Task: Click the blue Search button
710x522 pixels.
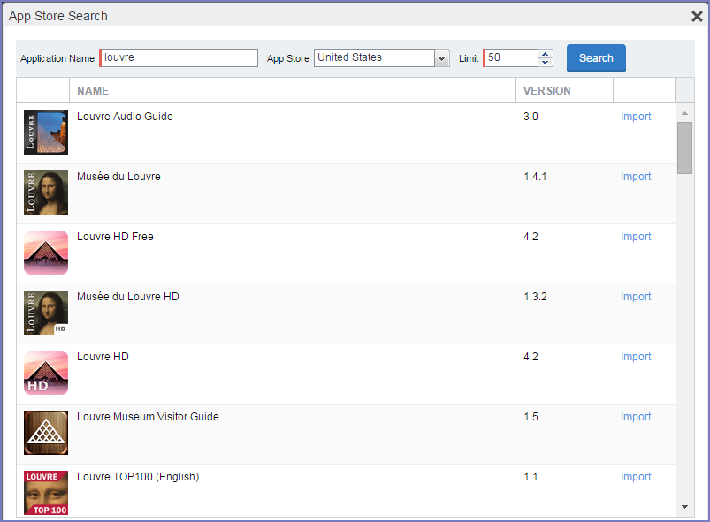Action: 596,58
